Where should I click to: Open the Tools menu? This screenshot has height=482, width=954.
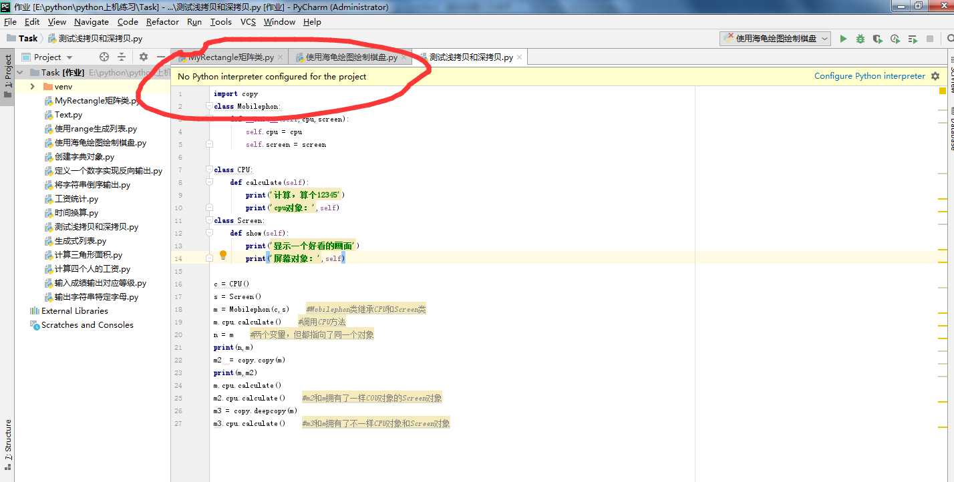(x=220, y=21)
